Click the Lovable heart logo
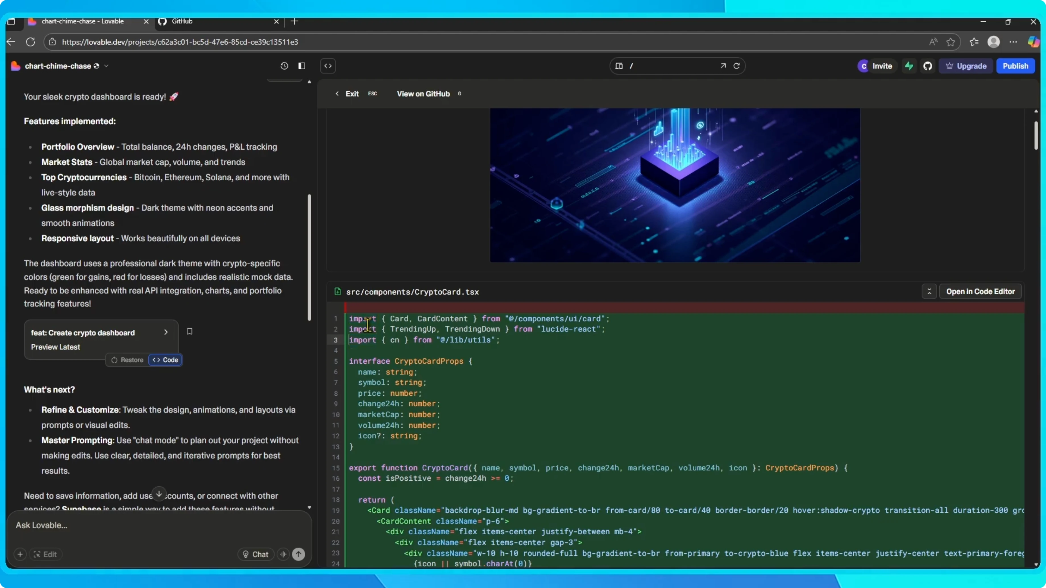This screenshot has height=588, width=1046. [15, 66]
